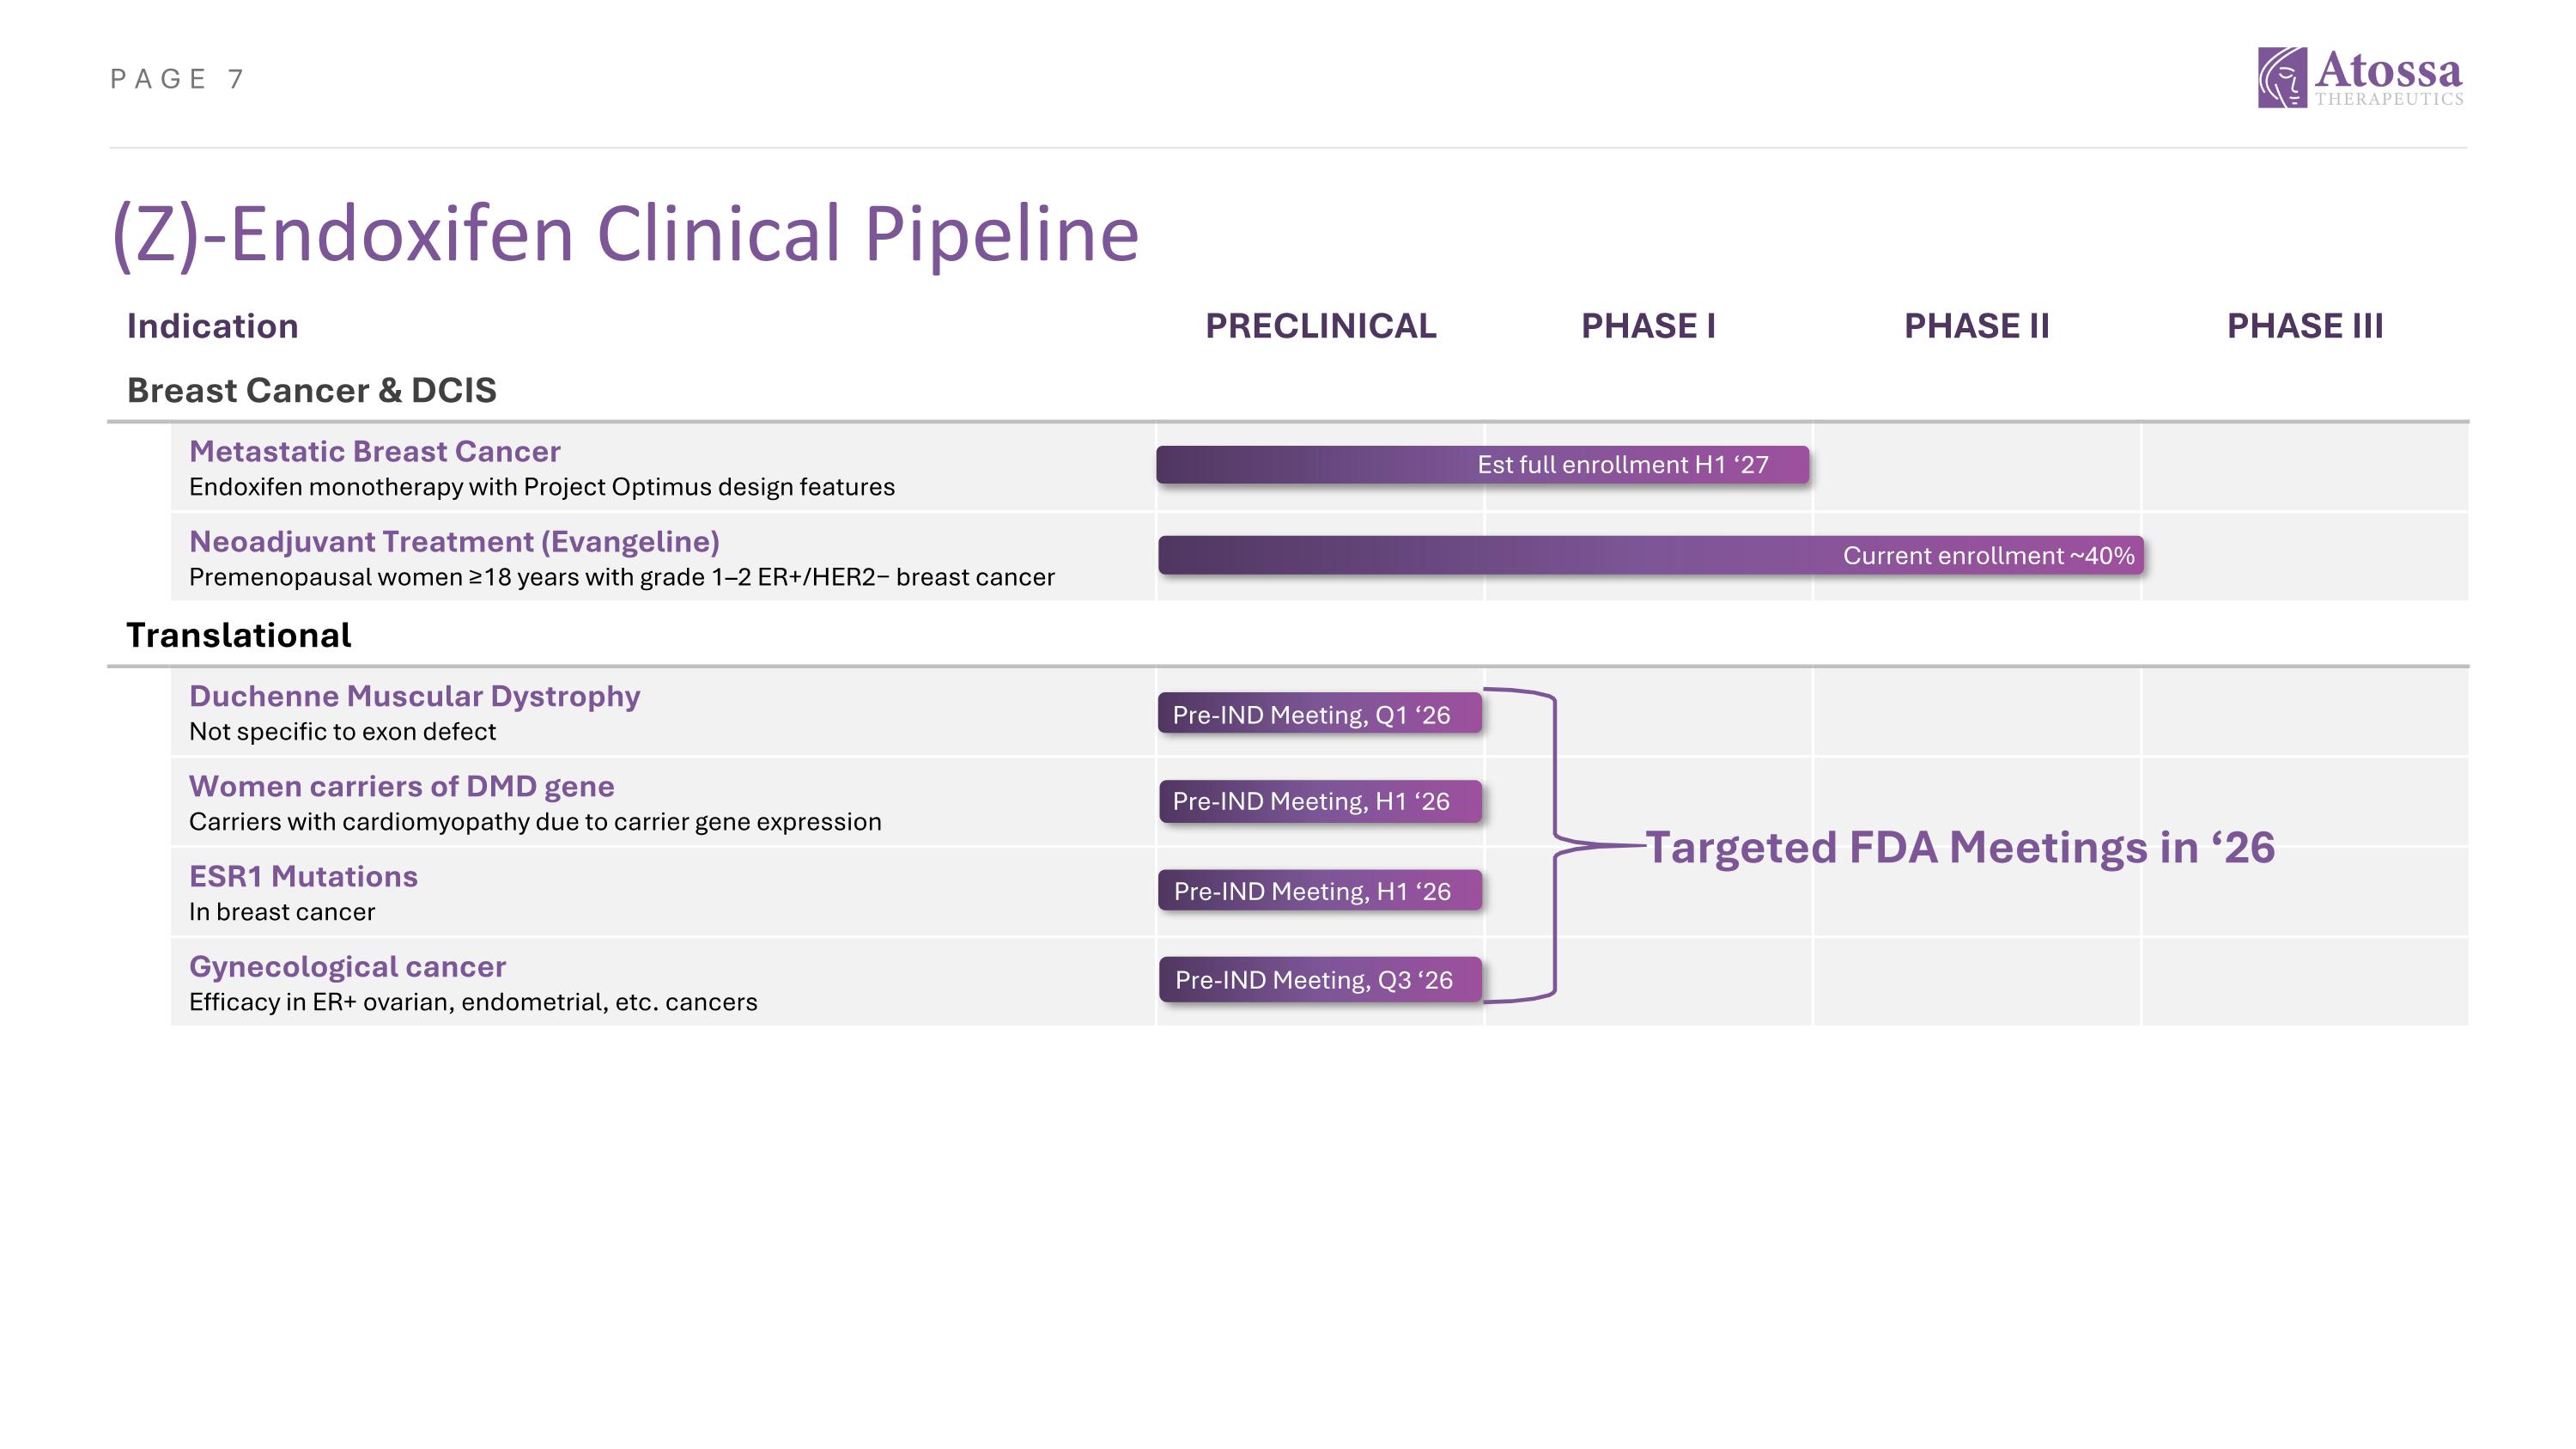Click the ESR1 Mutations Pre-IND Meeting badge

click(x=1320, y=891)
